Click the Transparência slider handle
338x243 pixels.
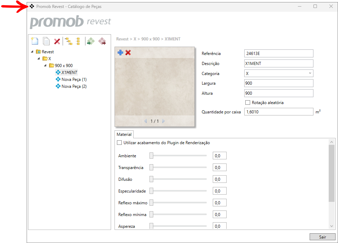151,168
